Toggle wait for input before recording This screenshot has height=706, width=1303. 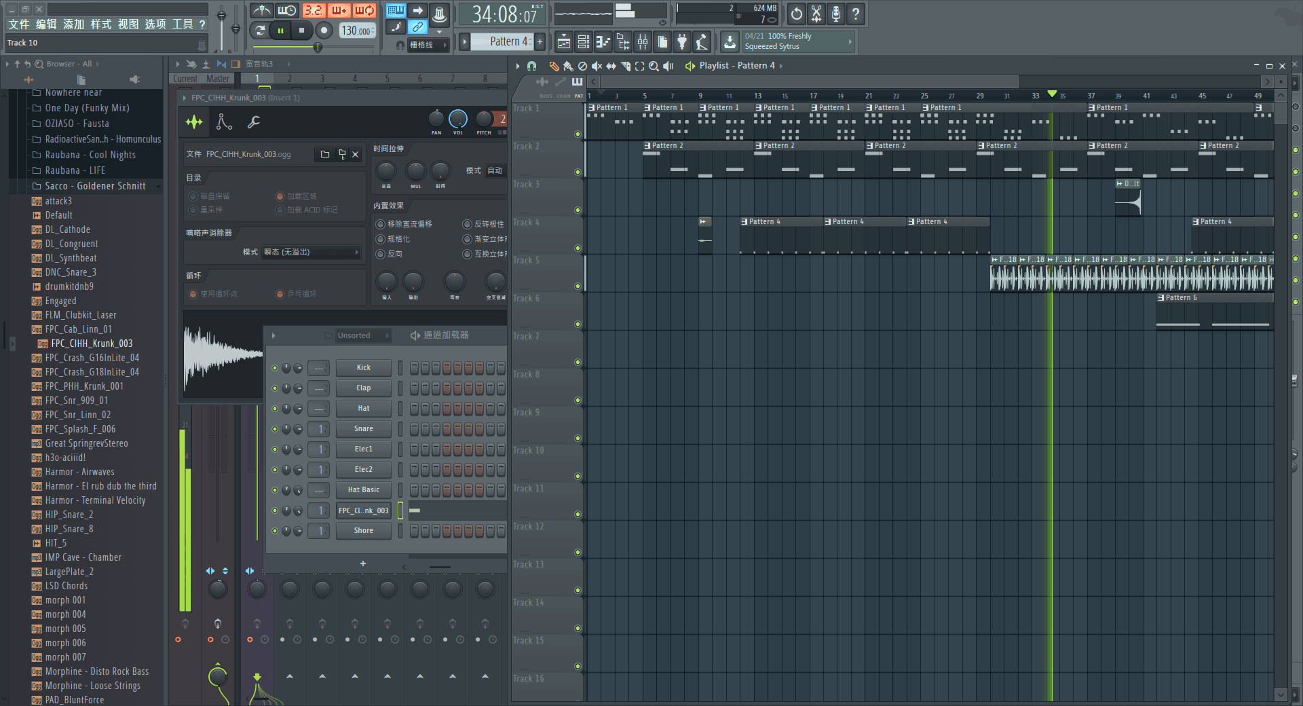click(x=287, y=11)
